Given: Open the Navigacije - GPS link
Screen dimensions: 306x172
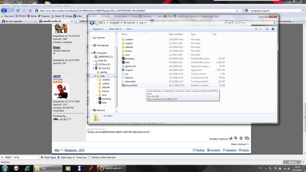Looking at the screenshot, I should (75, 150).
